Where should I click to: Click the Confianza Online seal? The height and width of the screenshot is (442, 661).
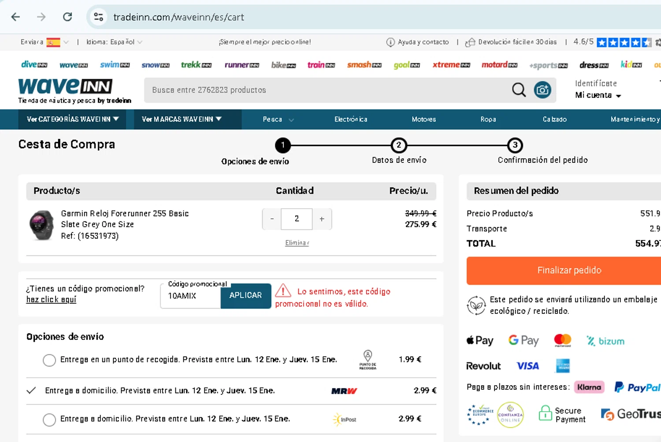510,415
